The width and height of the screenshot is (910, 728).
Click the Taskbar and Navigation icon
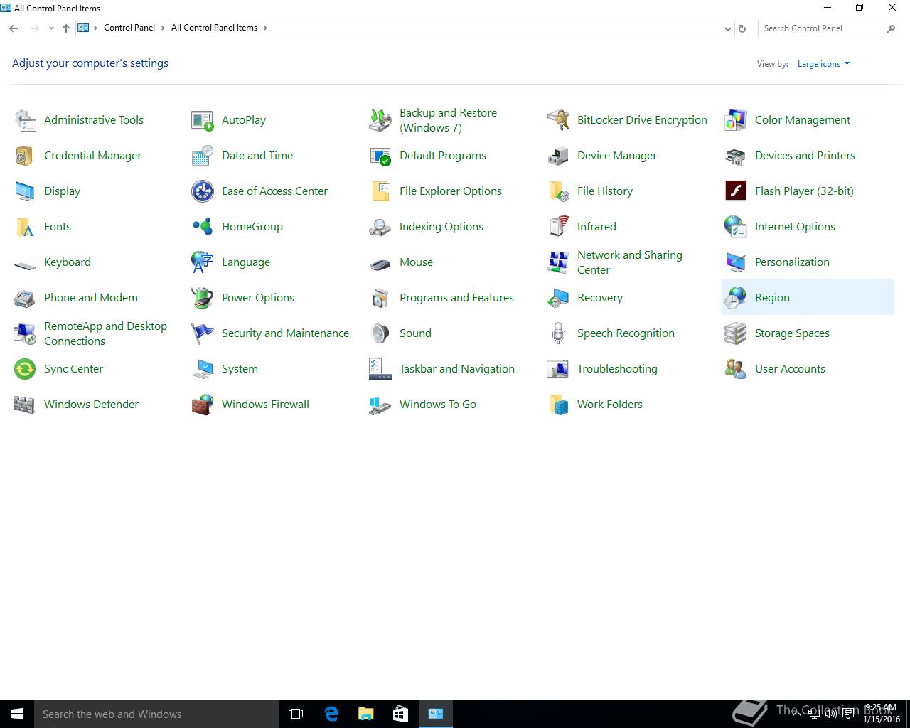380,369
